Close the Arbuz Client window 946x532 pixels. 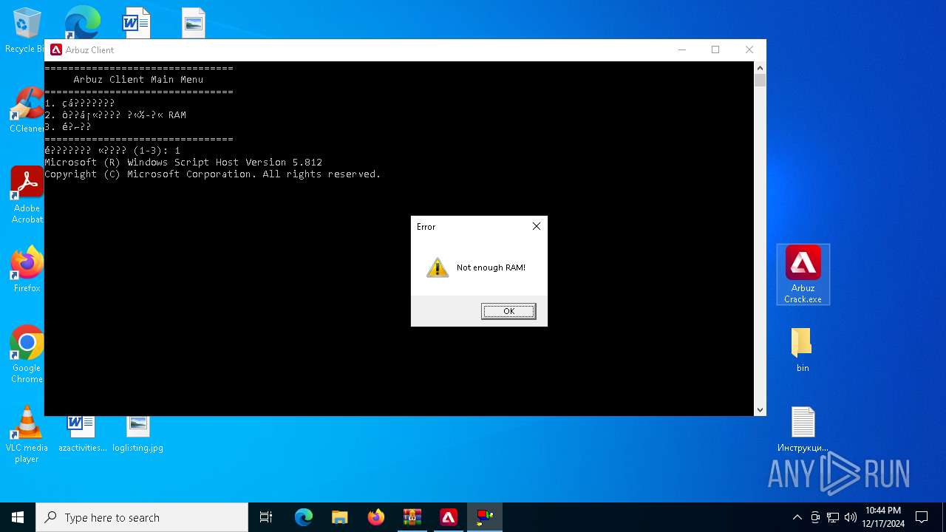(749, 50)
